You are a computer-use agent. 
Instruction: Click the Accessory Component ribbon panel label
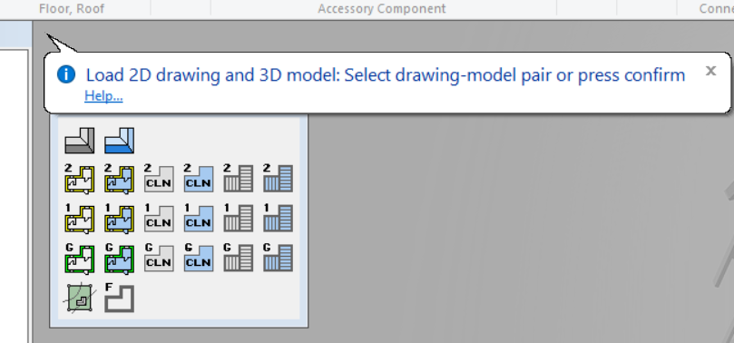point(382,8)
